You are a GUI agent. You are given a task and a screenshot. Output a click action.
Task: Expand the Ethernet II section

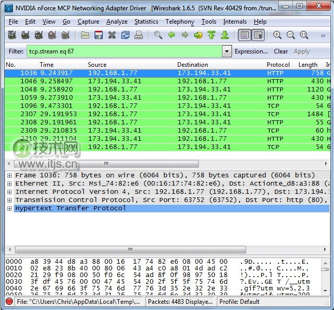(9, 184)
